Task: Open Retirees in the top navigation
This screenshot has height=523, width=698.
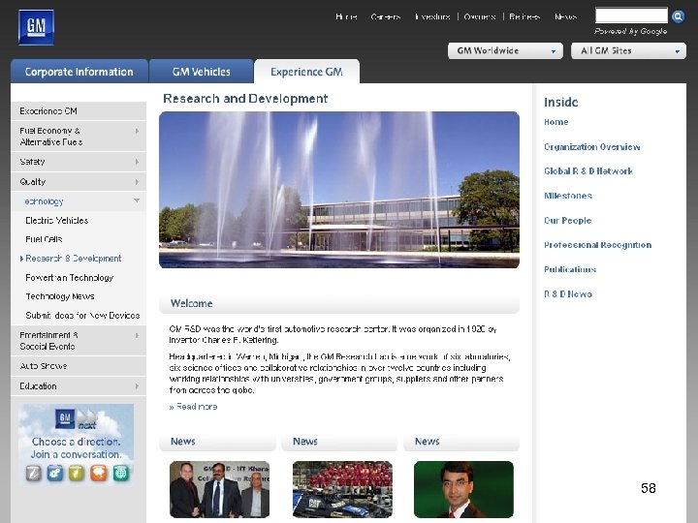Action: click(x=524, y=16)
